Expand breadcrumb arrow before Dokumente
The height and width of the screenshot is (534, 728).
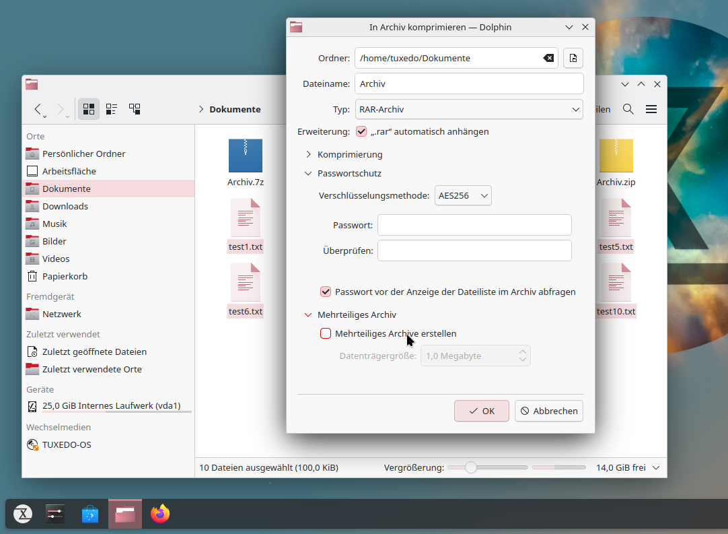pos(201,109)
